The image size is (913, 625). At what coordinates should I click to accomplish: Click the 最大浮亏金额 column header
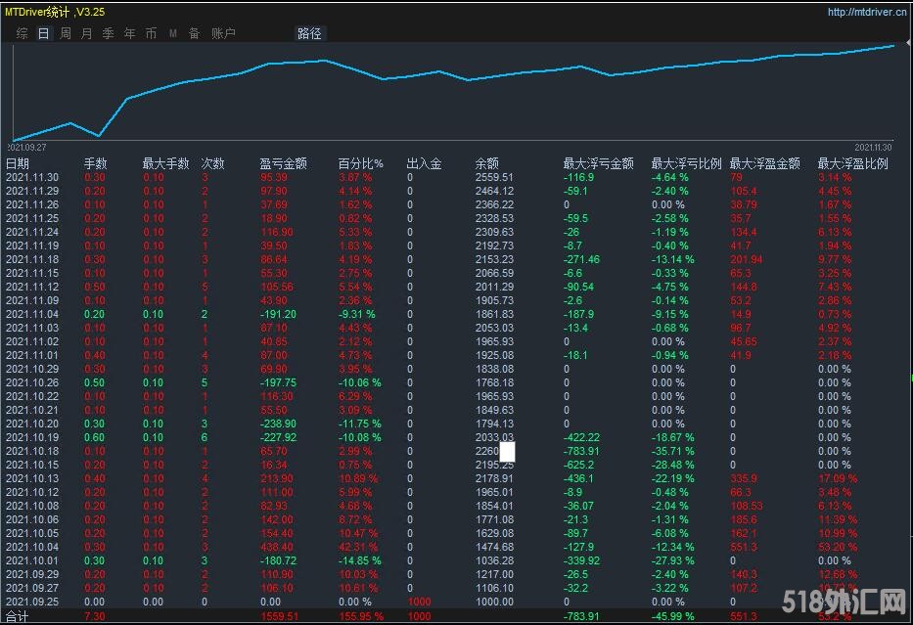click(598, 163)
